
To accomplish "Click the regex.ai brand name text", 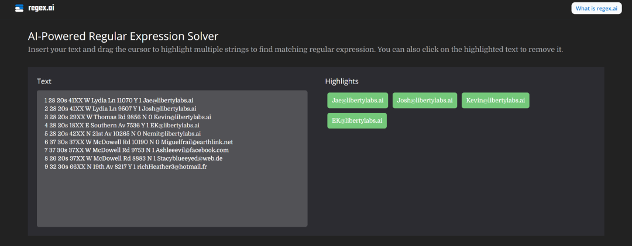I will pyautogui.click(x=41, y=8).
